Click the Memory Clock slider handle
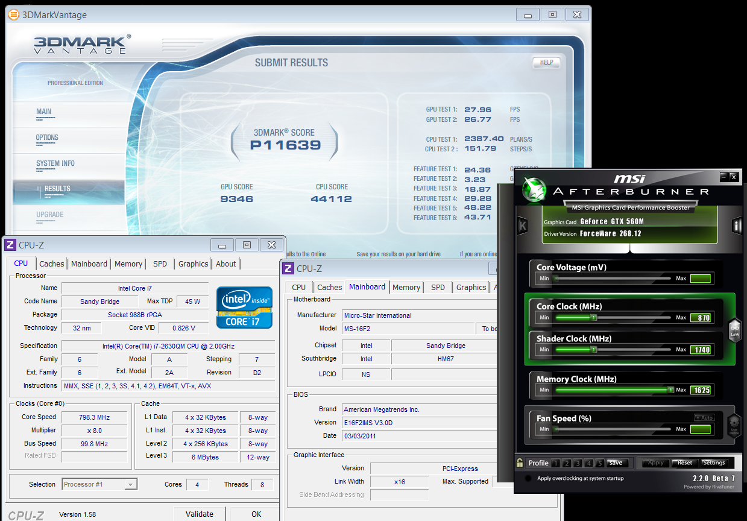Viewport: 747px width, 521px height. click(x=671, y=390)
